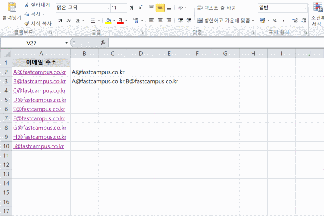Click Wrap Text (텍스트 줄 바꿈)
Viewport: 324px width, 216px height.
[x=216, y=8]
